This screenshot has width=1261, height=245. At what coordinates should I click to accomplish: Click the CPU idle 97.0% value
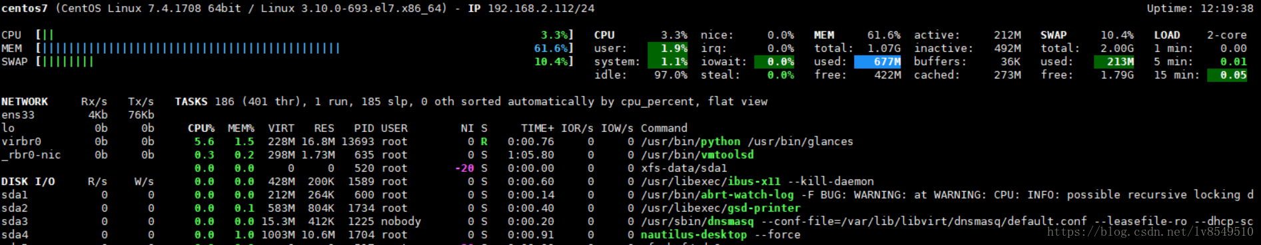(671, 75)
